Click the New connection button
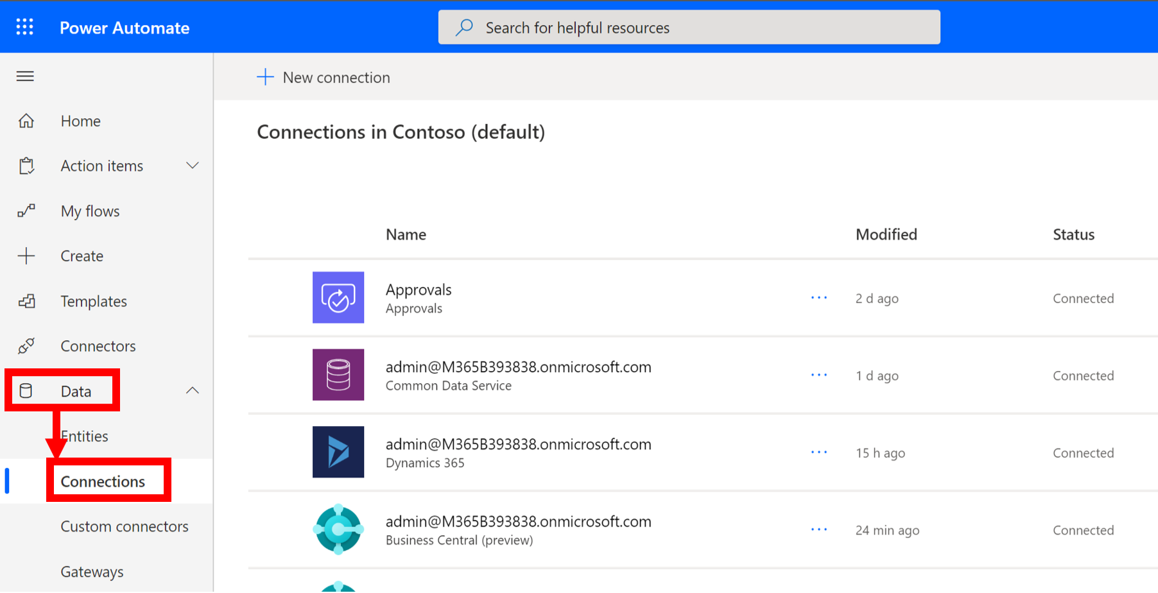This screenshot has height=593, width=1158. (x=324, y=77)
